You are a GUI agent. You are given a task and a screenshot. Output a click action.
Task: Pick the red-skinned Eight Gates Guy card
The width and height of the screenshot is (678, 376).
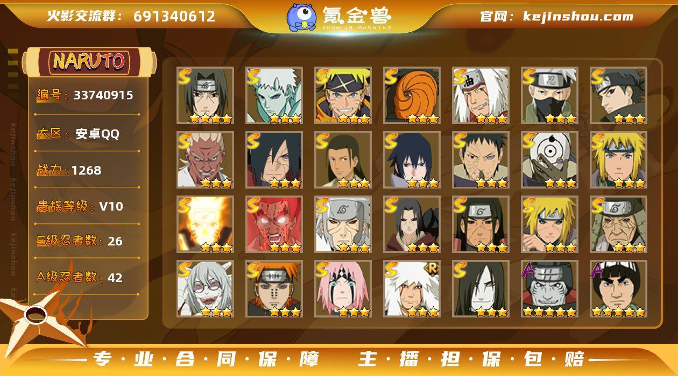tap(274, 225)
